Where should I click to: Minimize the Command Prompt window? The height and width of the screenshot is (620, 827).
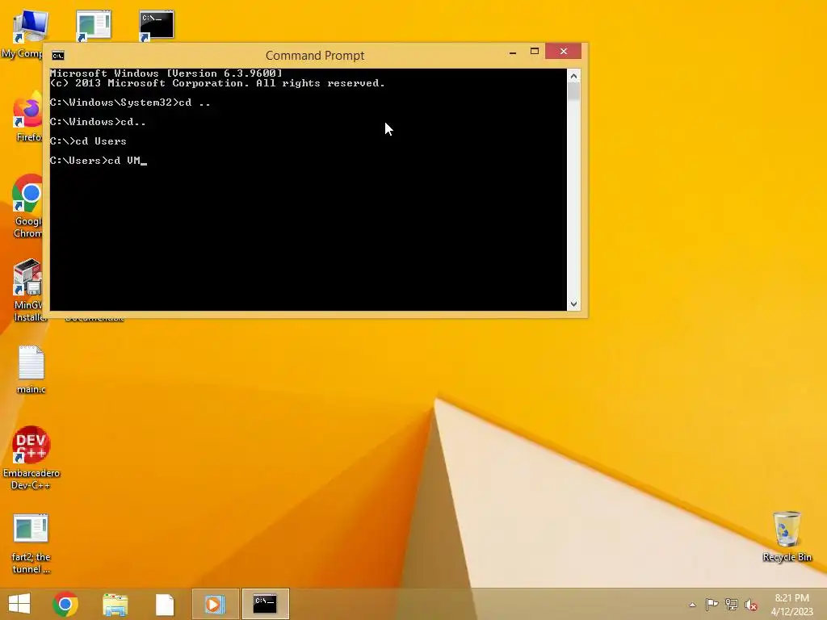pyautogui.click(x=513, y=52)
